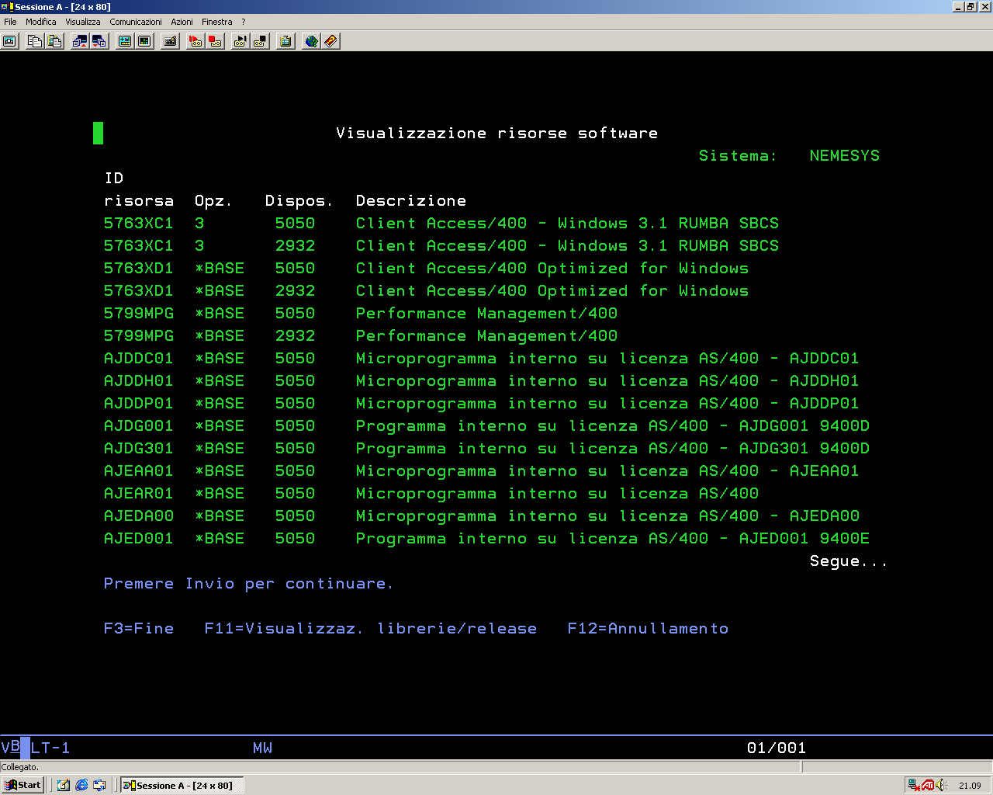This screenshot has height=795, width=993.
Task: Click the Paste clipboard toolbar icon
Action: 54,41
